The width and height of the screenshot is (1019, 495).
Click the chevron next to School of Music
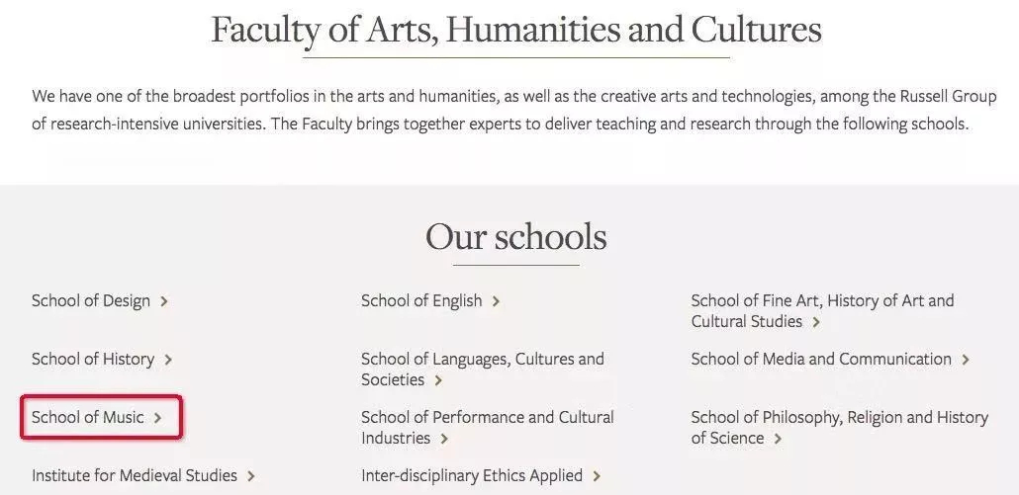[x=158, y=418]
